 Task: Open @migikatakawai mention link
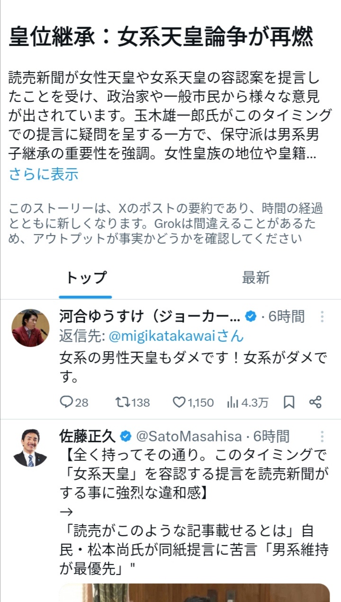[x=176, y=336]
